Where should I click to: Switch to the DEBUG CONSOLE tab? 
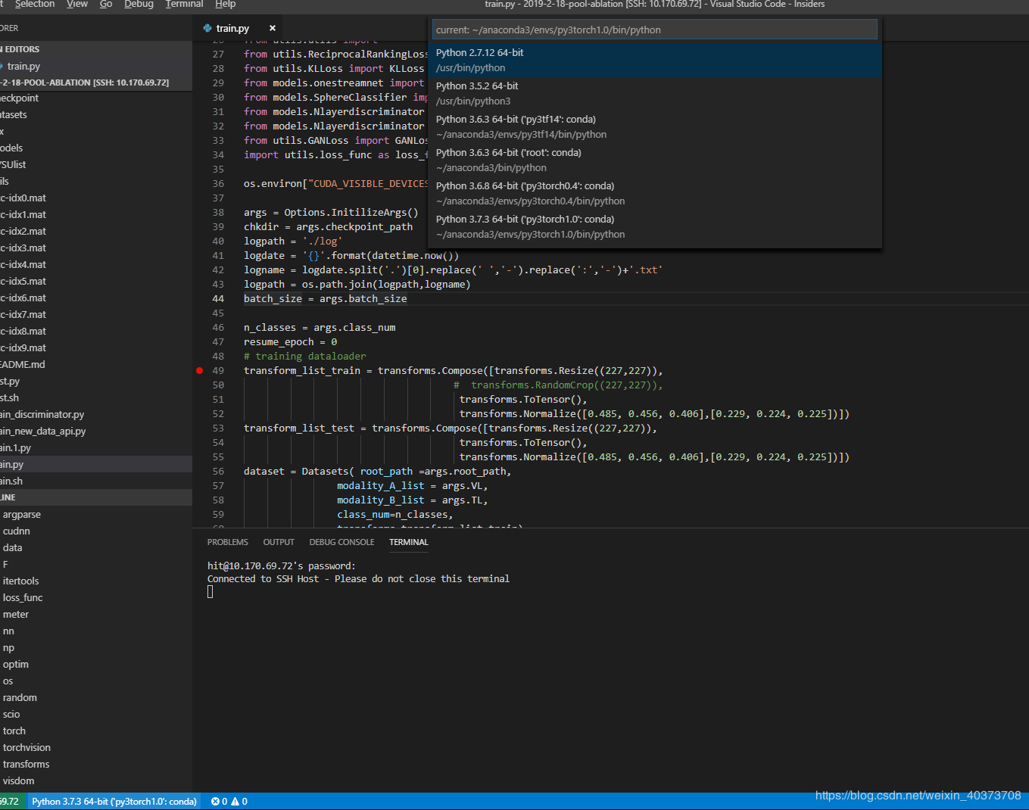click(341, 542)
